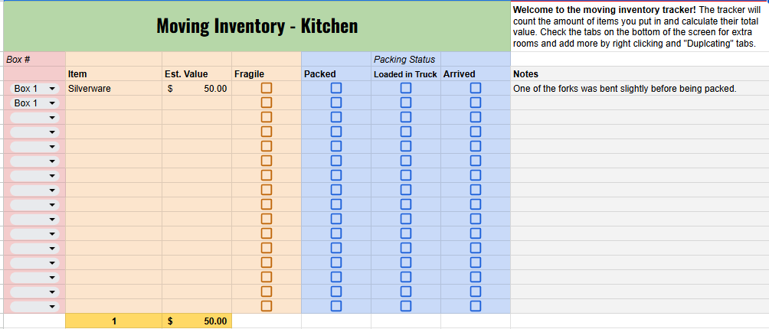Screen dimensions: 769x329
Task: Check the Arrived box in the last row
Action: click(x=476, y=306)
